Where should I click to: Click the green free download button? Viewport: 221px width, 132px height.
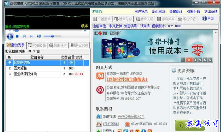190,125
